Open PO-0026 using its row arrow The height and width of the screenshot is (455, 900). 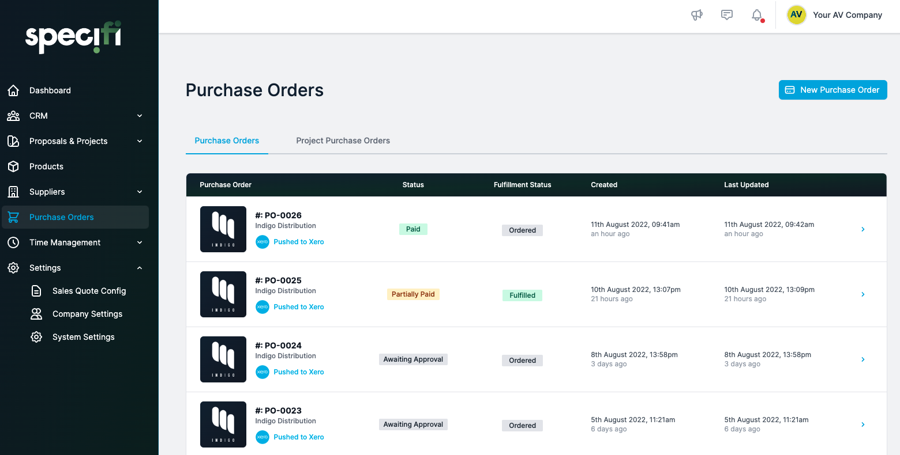pyautogui.click(x=863, y=229)
